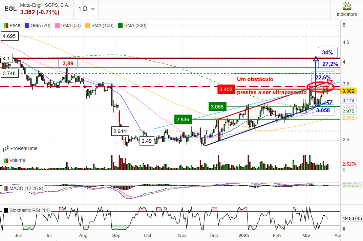This screenshot has width=363, height=241.
Task: Toggle the MACD (12 26 9) legend
Action: [x=23, y=188]
